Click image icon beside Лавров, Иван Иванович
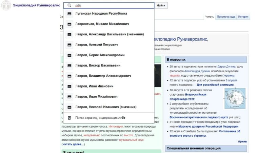257x153 pixels. point(70,86)
